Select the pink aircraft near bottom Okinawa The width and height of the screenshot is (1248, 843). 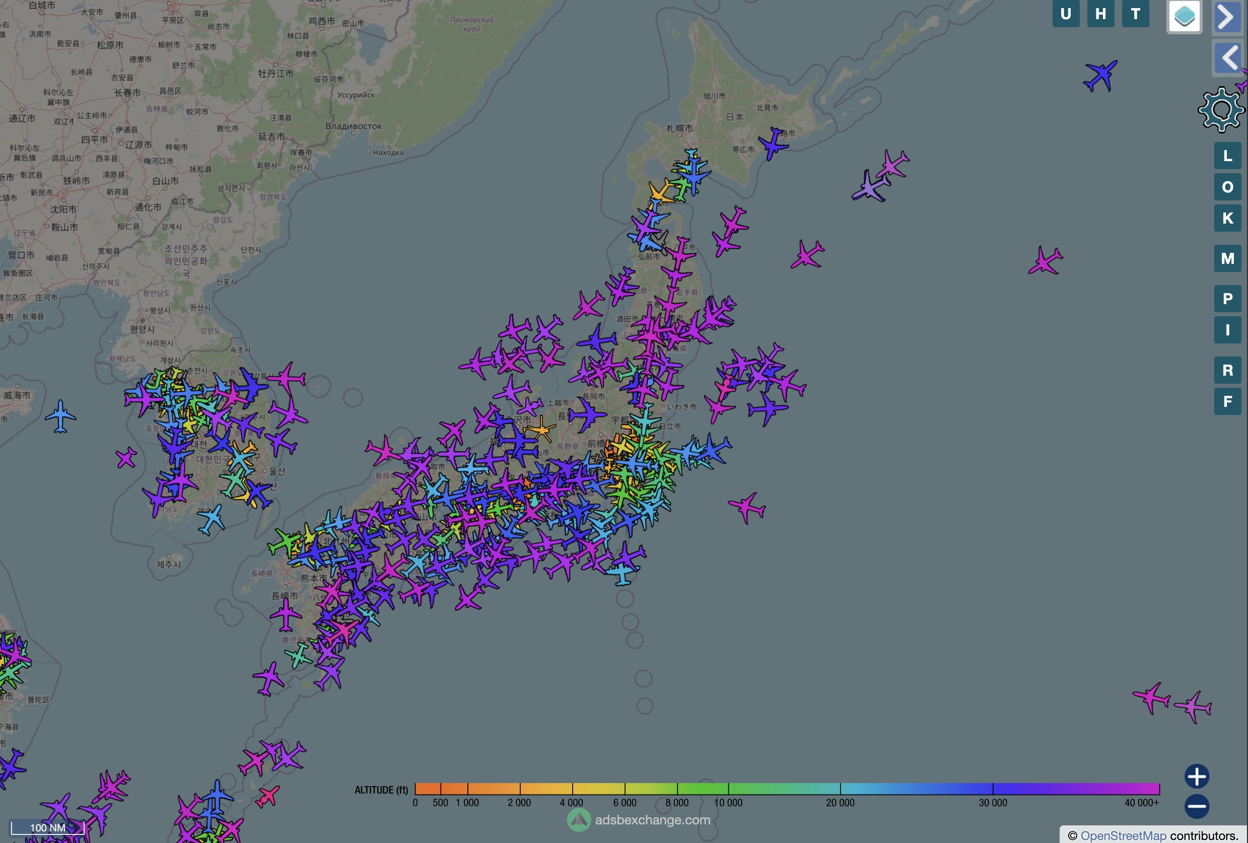tap(267, 797)
